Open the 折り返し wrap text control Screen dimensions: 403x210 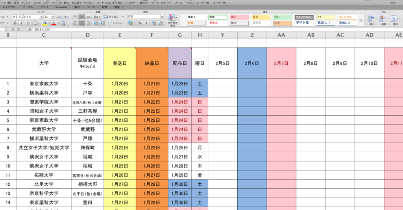coord(113,16)
